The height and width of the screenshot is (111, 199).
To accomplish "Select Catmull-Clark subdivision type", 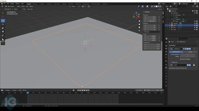I will pyautogui.click(x=176, y=52).
